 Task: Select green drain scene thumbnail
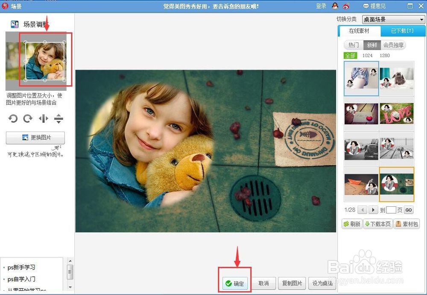pyautogui.click(x=397, y=185)
